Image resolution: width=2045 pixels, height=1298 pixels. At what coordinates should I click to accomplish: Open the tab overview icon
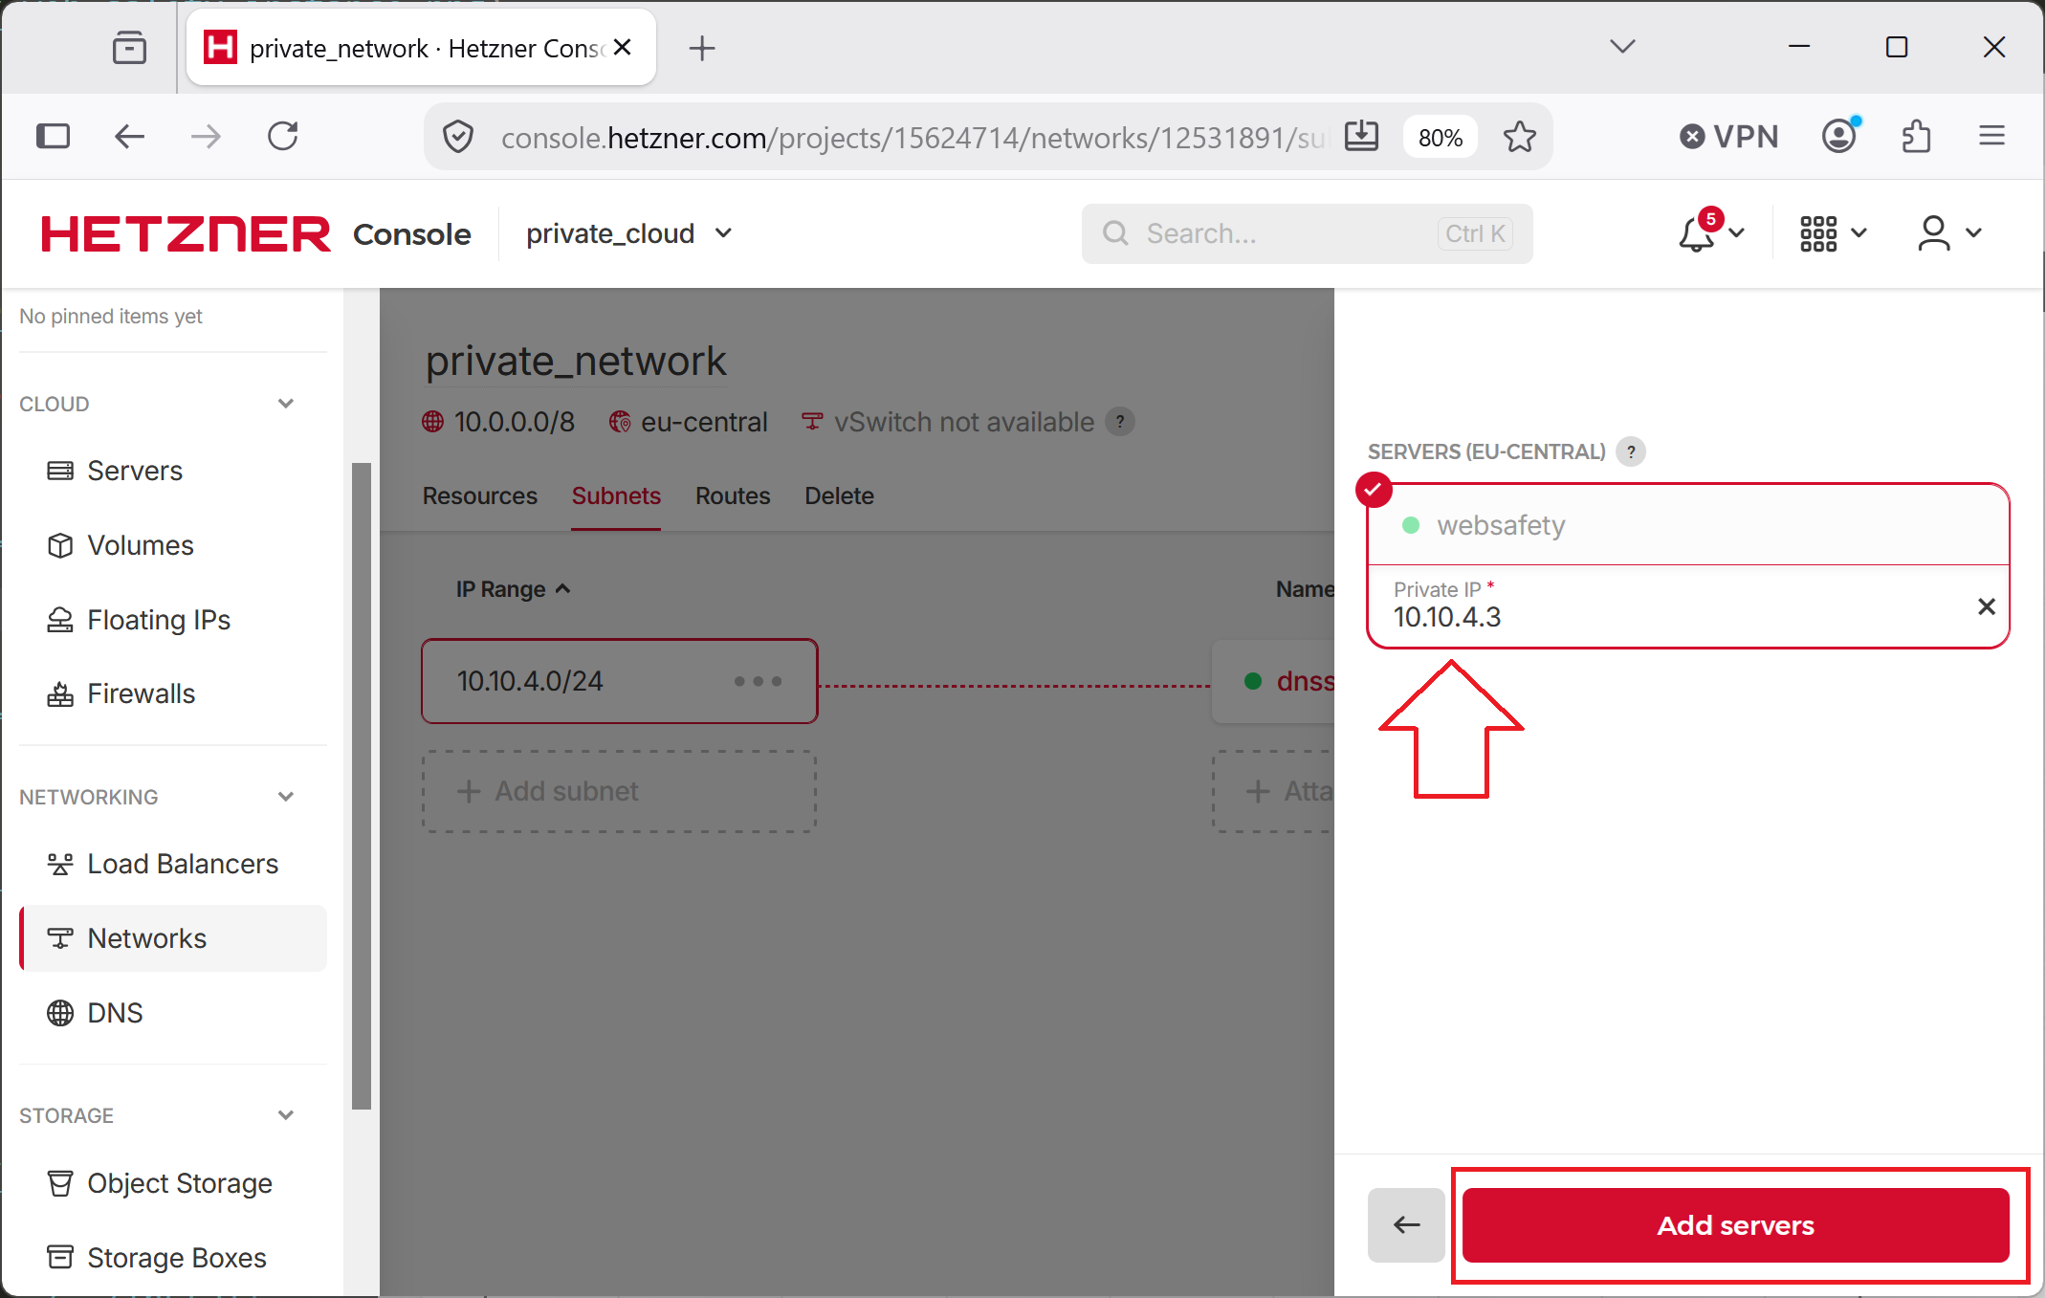[129, 48]
